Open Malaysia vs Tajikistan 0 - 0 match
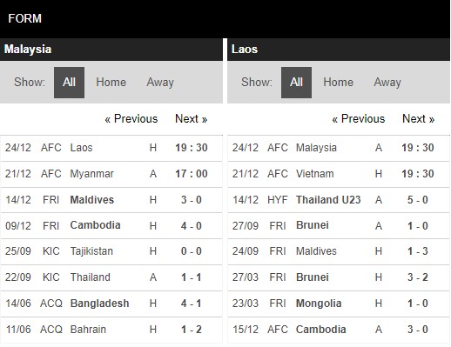Image resolution: width=451 pixels, height=347 pixels. [111, 251]
